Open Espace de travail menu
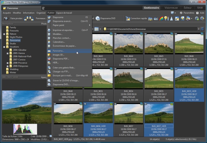 coord(64,13)
